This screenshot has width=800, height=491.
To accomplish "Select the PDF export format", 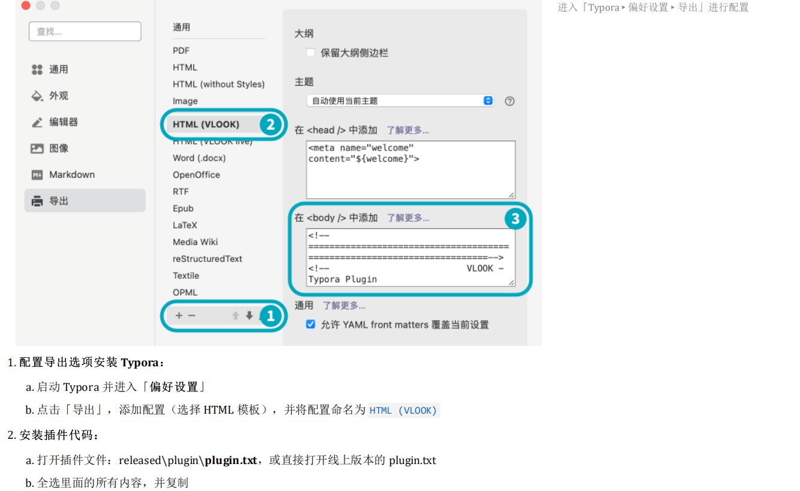I will point(181,50).
